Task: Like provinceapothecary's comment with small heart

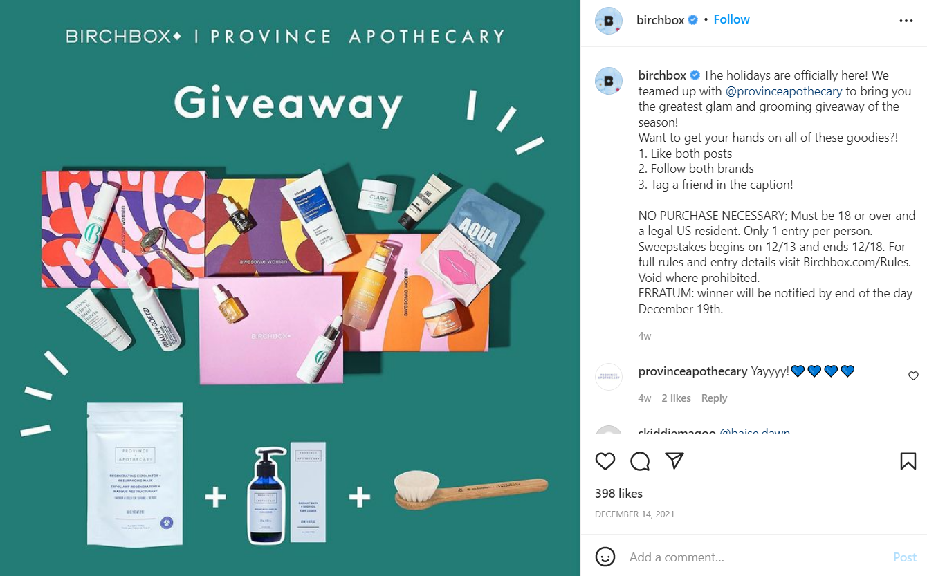Action: click(x=913, y=376)
